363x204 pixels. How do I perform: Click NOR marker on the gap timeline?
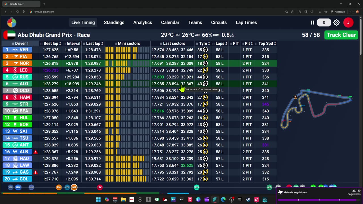(x=74, y=187)
